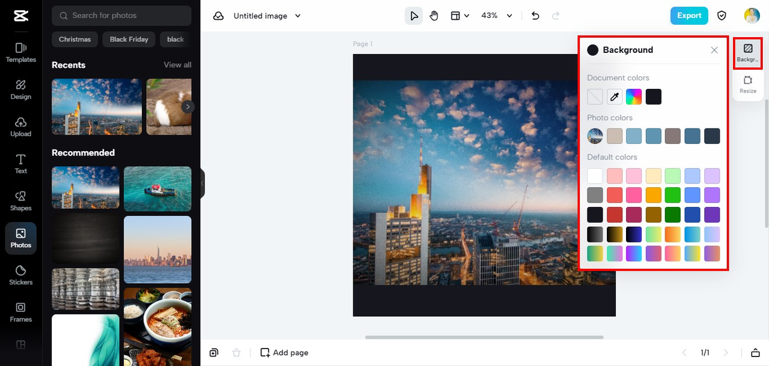The width and height of the screenshot is (769, 366).
Task: Collapse the left photos panel handle
Action: pyautogui.click(x=202, y=183)
